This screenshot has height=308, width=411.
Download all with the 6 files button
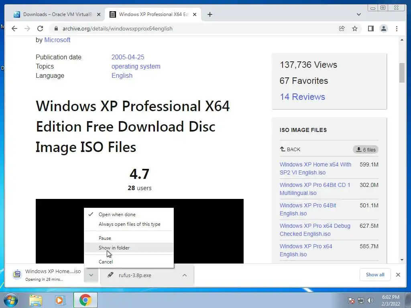pos(365,150)
